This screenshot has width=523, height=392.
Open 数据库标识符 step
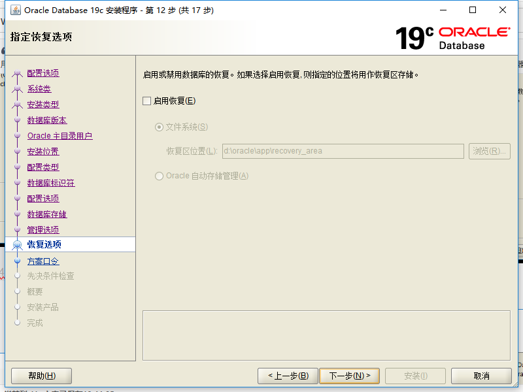51,183
